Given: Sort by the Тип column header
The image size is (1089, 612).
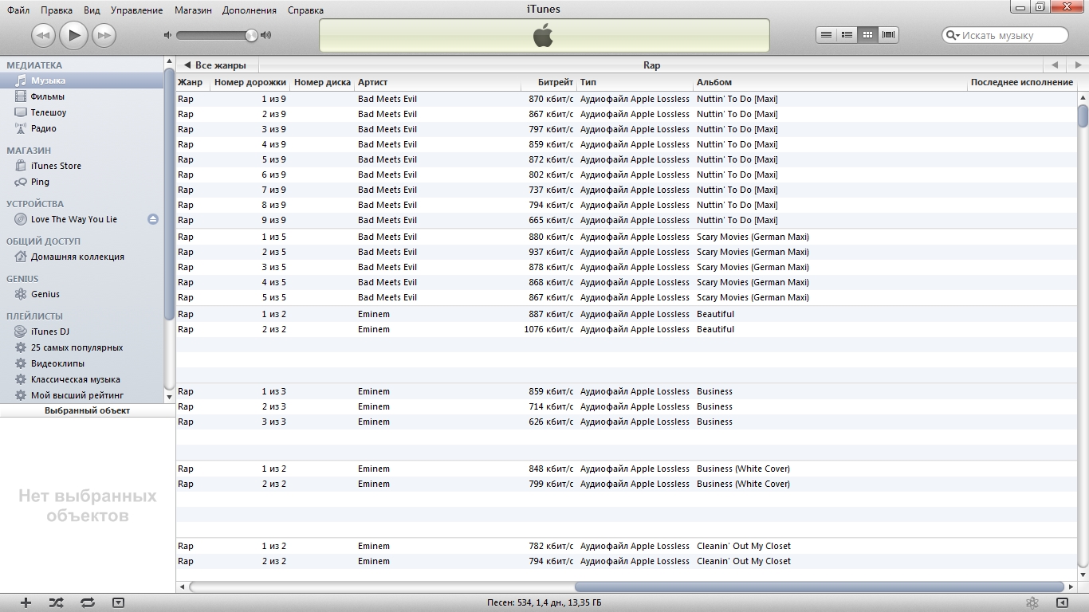Looking at the screenshot, I should pyautogui.click(x=635, y=82).
